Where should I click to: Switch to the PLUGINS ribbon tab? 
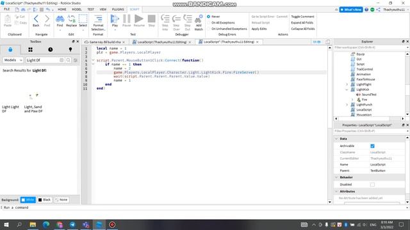click(x=118, y=10)
